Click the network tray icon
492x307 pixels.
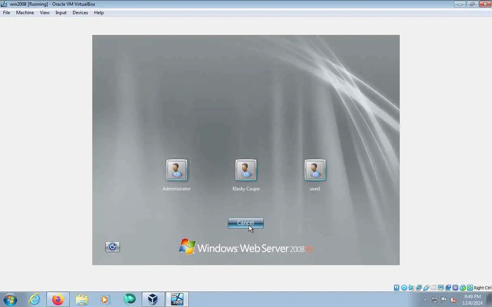click(x=435, y=300)
